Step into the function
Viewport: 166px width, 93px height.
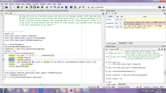pyautogui.click(x=55, y=7)
